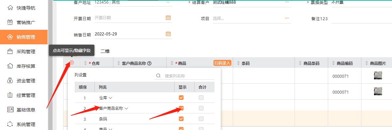Click the column settings gear icon
This screenshot has height=130, width=392.
[71, 63]
